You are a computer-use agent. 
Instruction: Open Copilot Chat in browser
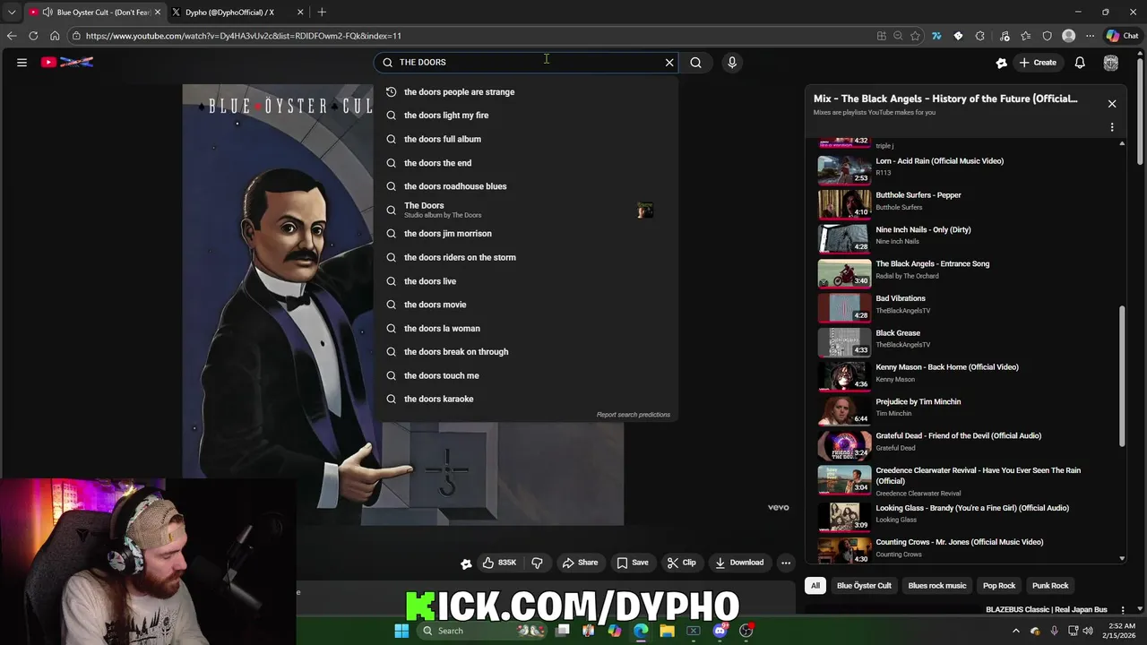1123,36
